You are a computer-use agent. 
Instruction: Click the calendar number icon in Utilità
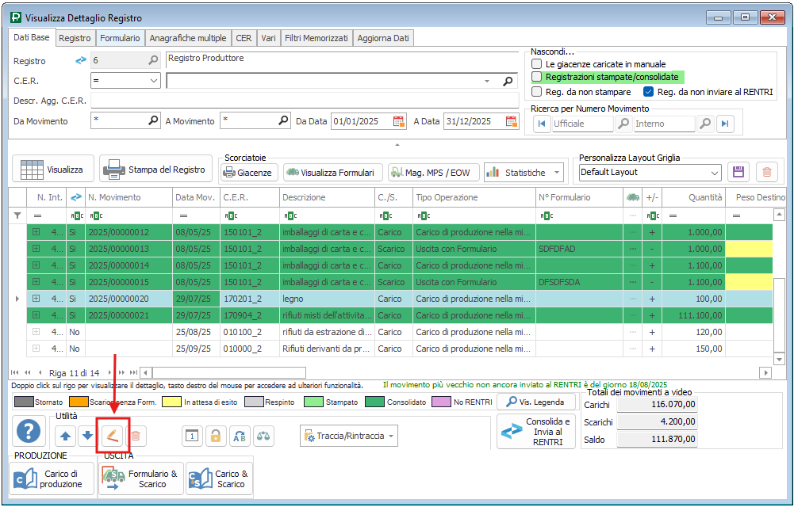click(x=192, y=435)
